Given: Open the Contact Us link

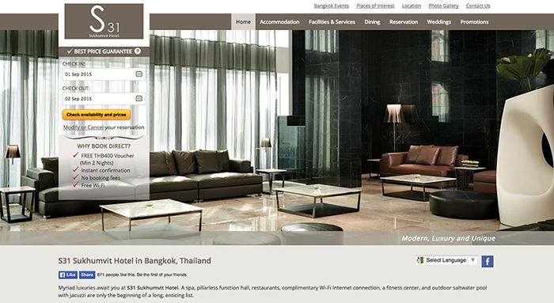Looking at the screenshot, I should click(478, 6).
